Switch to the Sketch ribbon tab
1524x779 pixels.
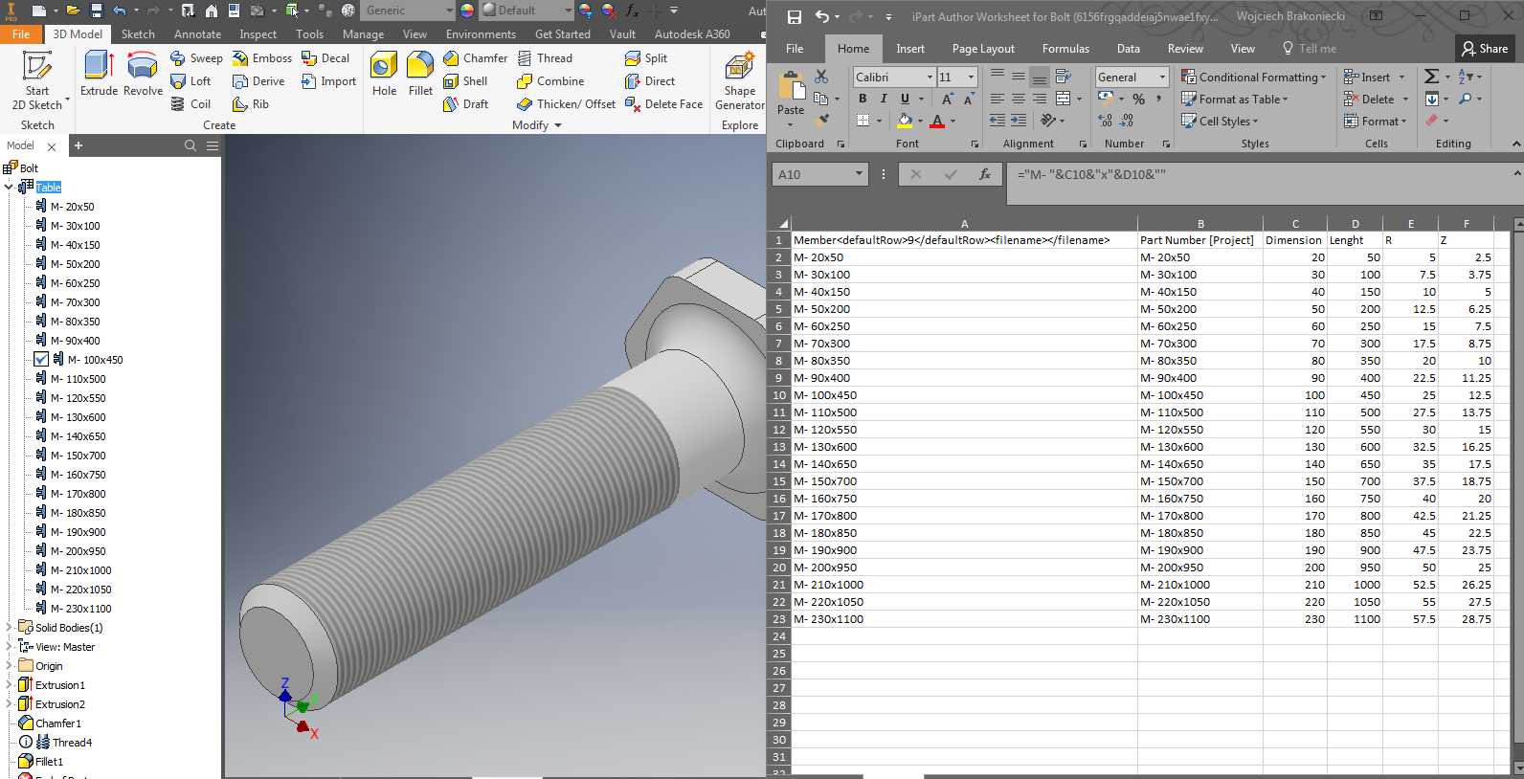[x=138, y=34]
